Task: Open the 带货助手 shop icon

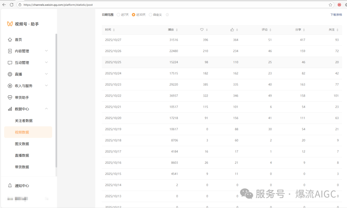Action: [10, 98]
